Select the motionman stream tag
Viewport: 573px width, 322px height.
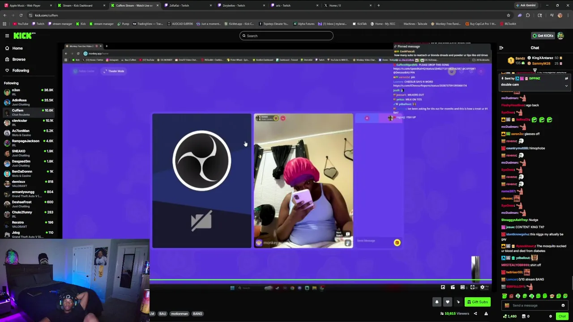tap(179, 314)
